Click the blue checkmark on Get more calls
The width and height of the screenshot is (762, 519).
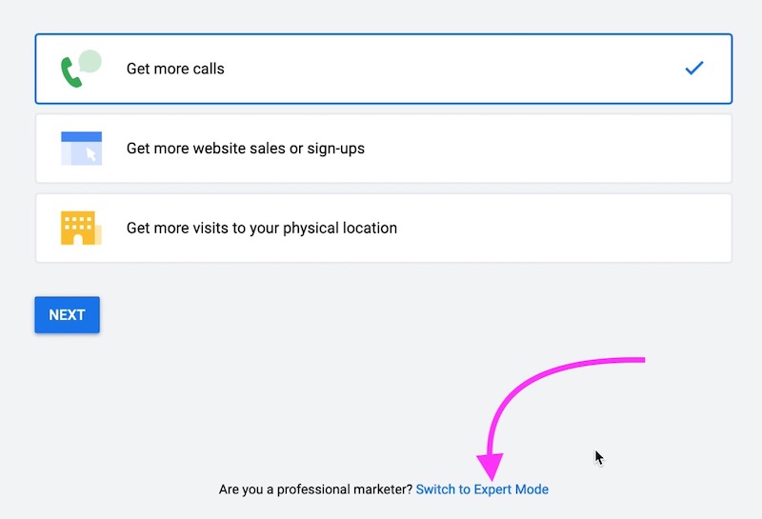coord(694,69)
